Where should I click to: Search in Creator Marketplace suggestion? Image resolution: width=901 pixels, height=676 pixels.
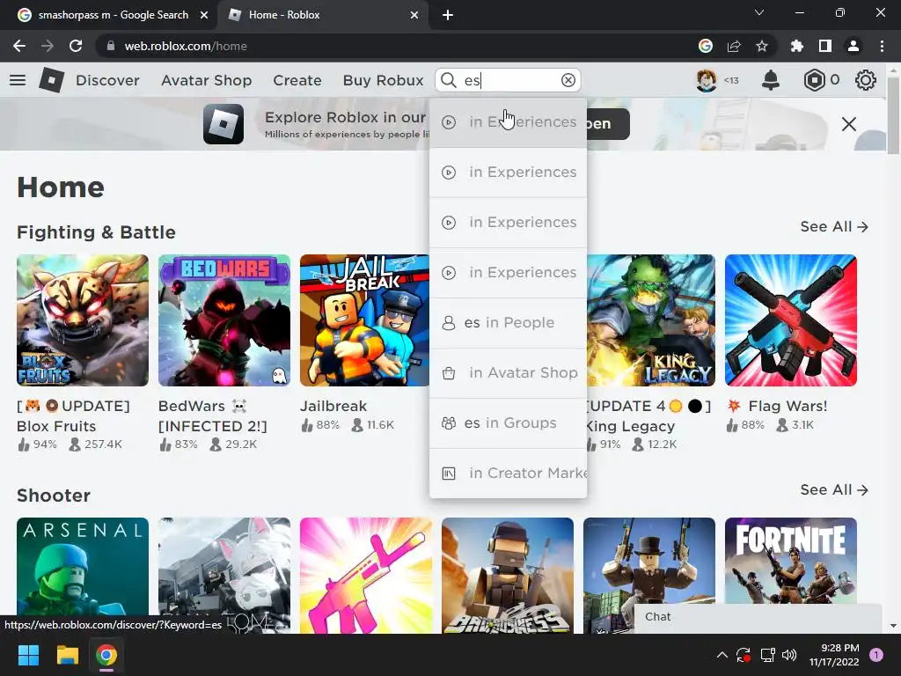pos(508,473)
